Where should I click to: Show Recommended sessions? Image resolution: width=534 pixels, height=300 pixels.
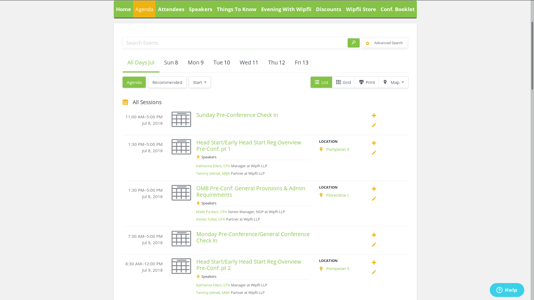point(167,82)
